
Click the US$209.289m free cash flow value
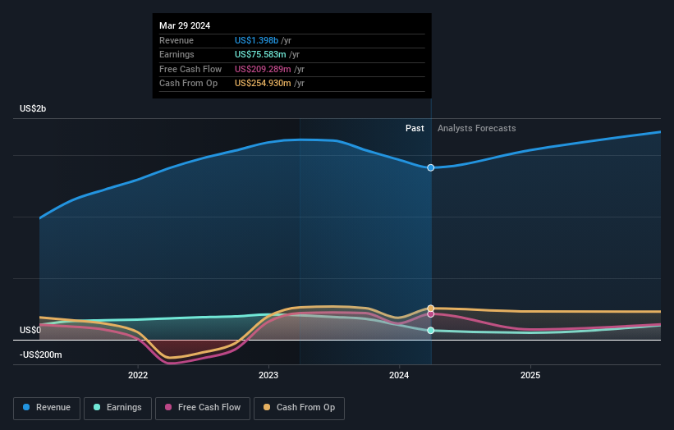(263, 69)
